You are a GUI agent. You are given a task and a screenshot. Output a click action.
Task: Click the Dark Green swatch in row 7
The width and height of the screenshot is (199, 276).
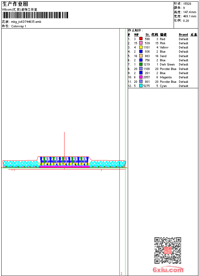tap(141, 64)
